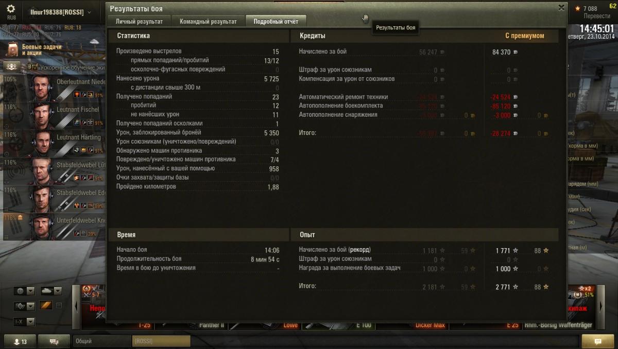Image resolution: width=618 pixels, height=349 pixels.
Task: Click the gold notification center button
Action: (597, 341)
